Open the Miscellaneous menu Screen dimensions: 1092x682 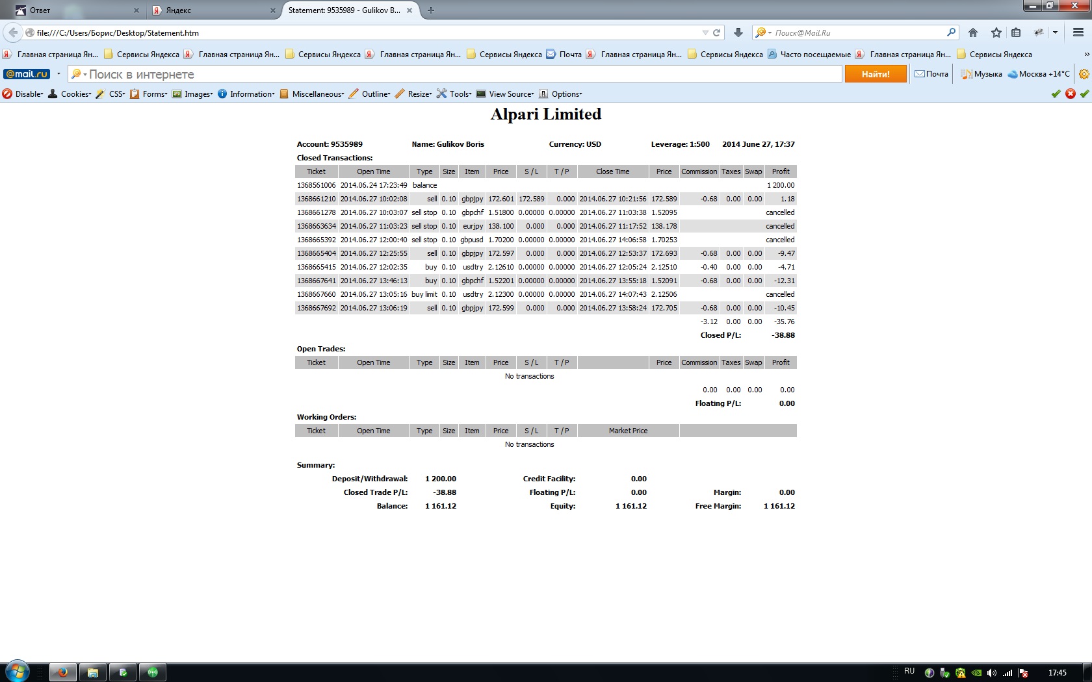[312, 94]
